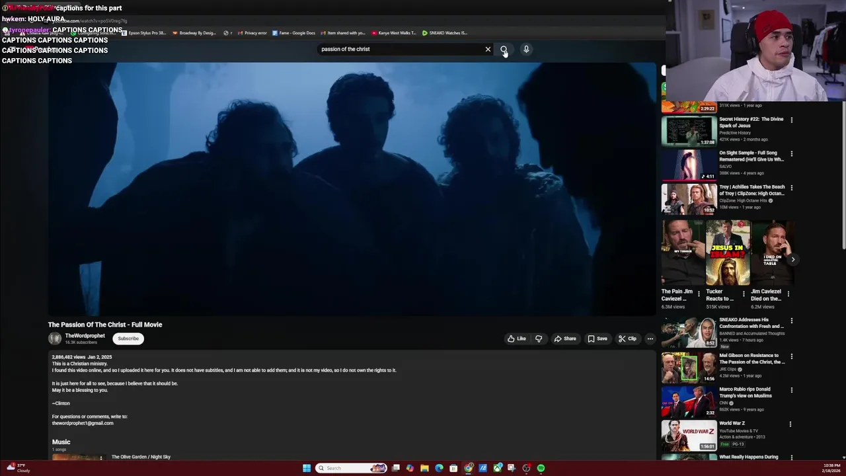Open 'On Sight Sample - Full Song' thumbnail
Image resolution: width=846 pixels, height=476 pixels.
[x=689, y=165]
